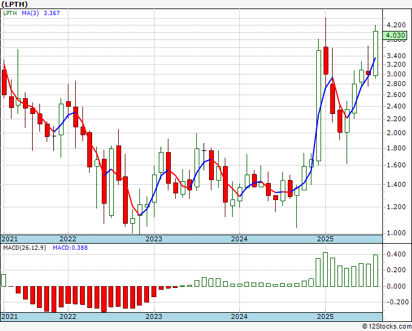Click the 3.000 price axis label
The image size is (412, 331).
(x=396, y=74)
